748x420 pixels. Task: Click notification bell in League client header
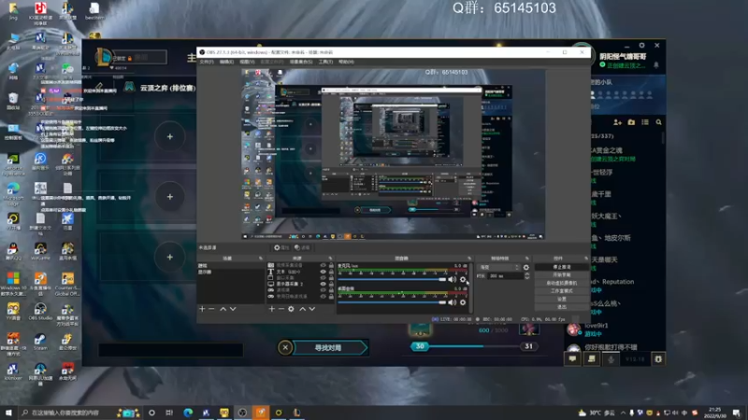(656, 64)
